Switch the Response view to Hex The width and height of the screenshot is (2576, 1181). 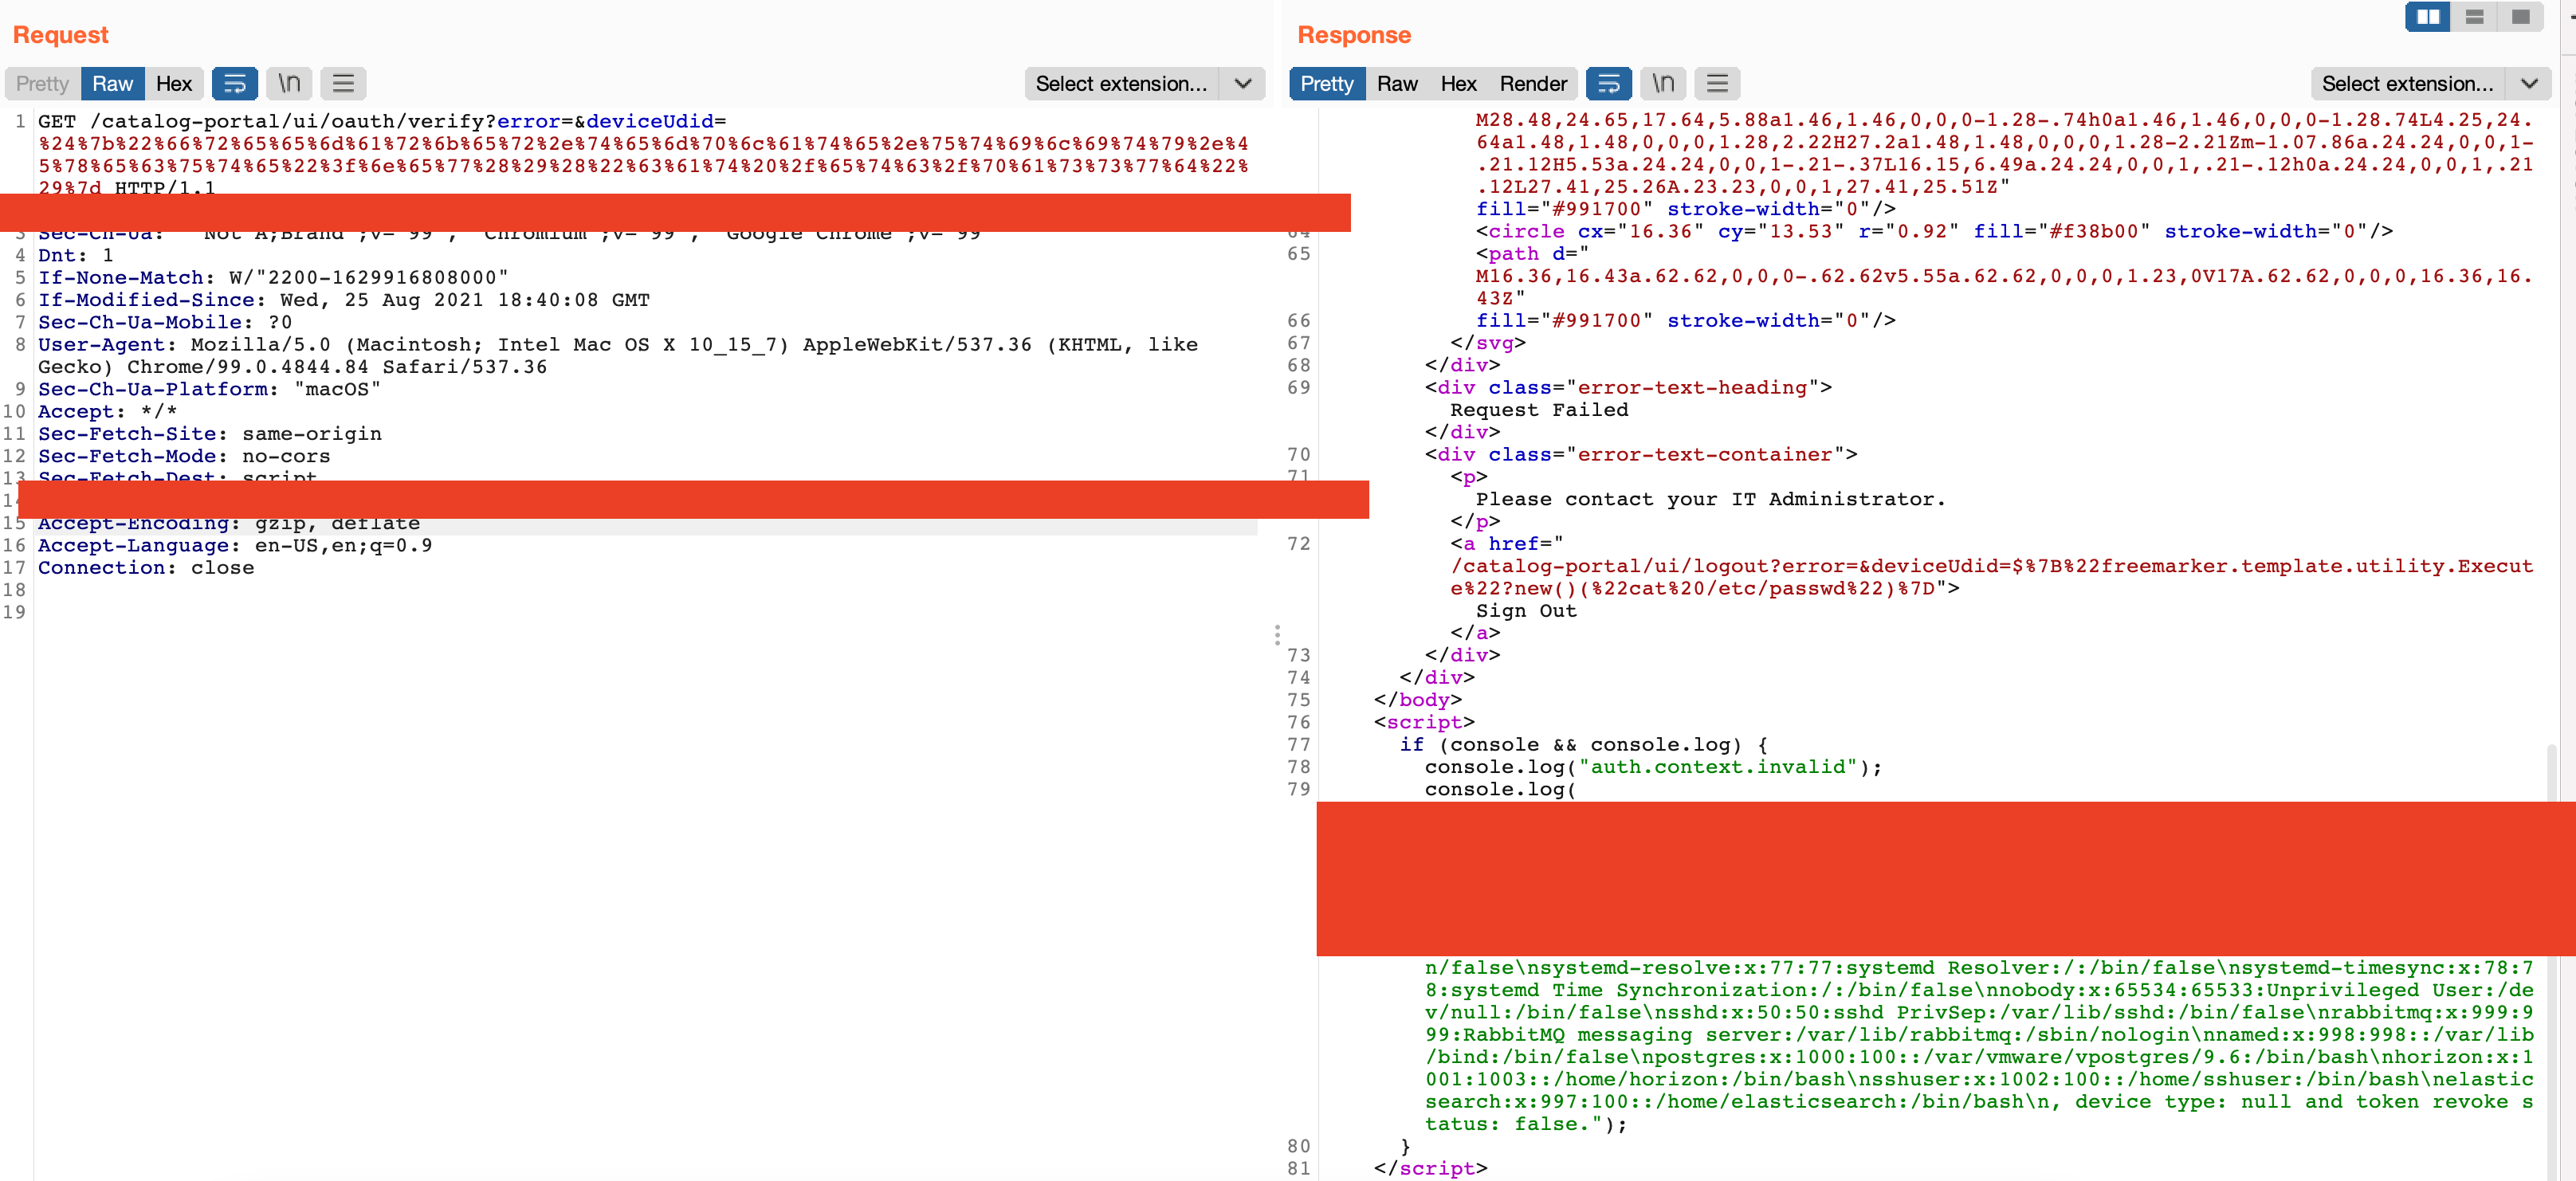pyautogui.click(x=1458, y=84)
